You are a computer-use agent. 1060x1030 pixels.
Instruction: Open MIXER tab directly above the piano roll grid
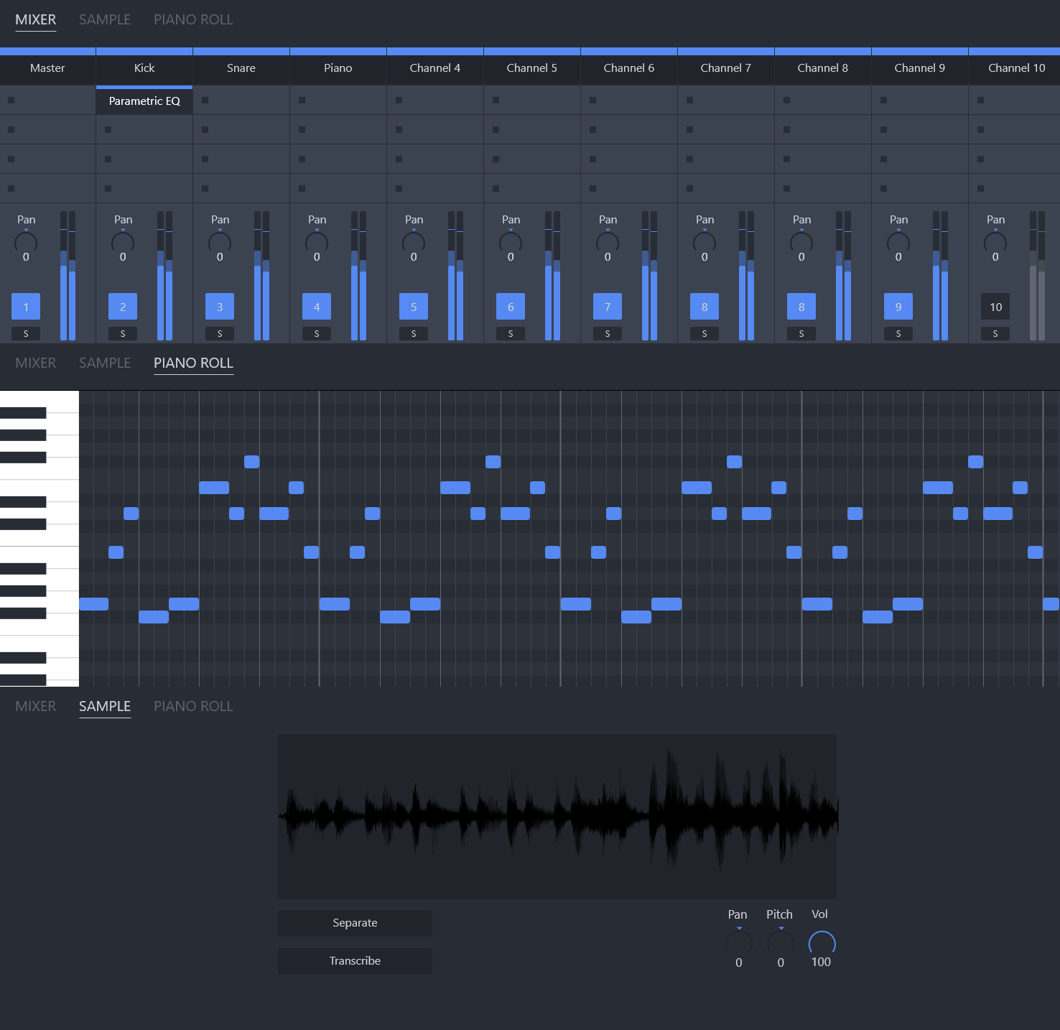36,363
